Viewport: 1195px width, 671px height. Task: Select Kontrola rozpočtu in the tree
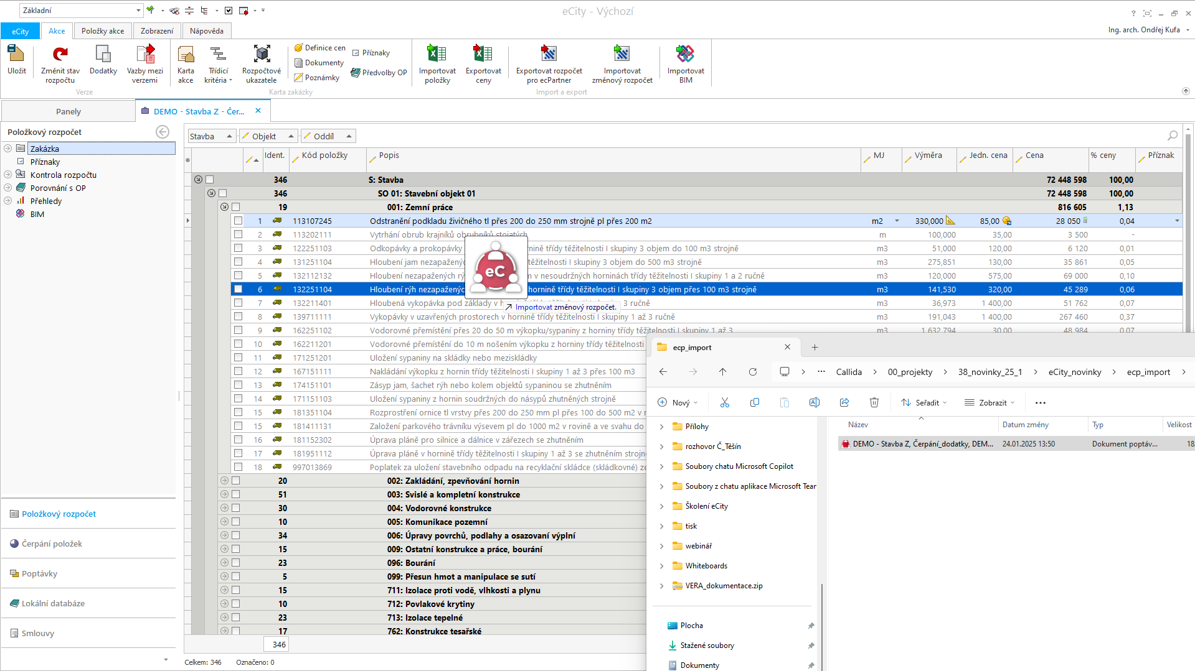coord(64,175)
